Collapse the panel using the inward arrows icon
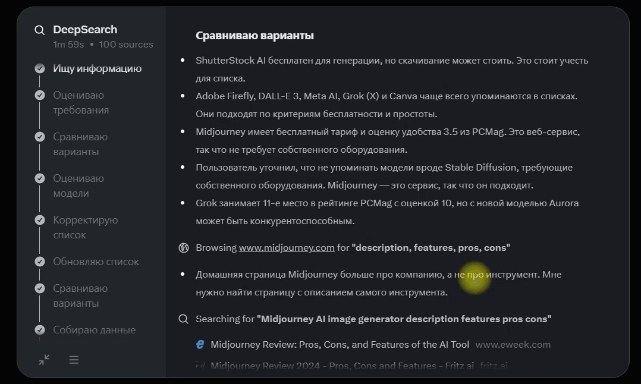This screenshot has height=384, width=641. 44,360
